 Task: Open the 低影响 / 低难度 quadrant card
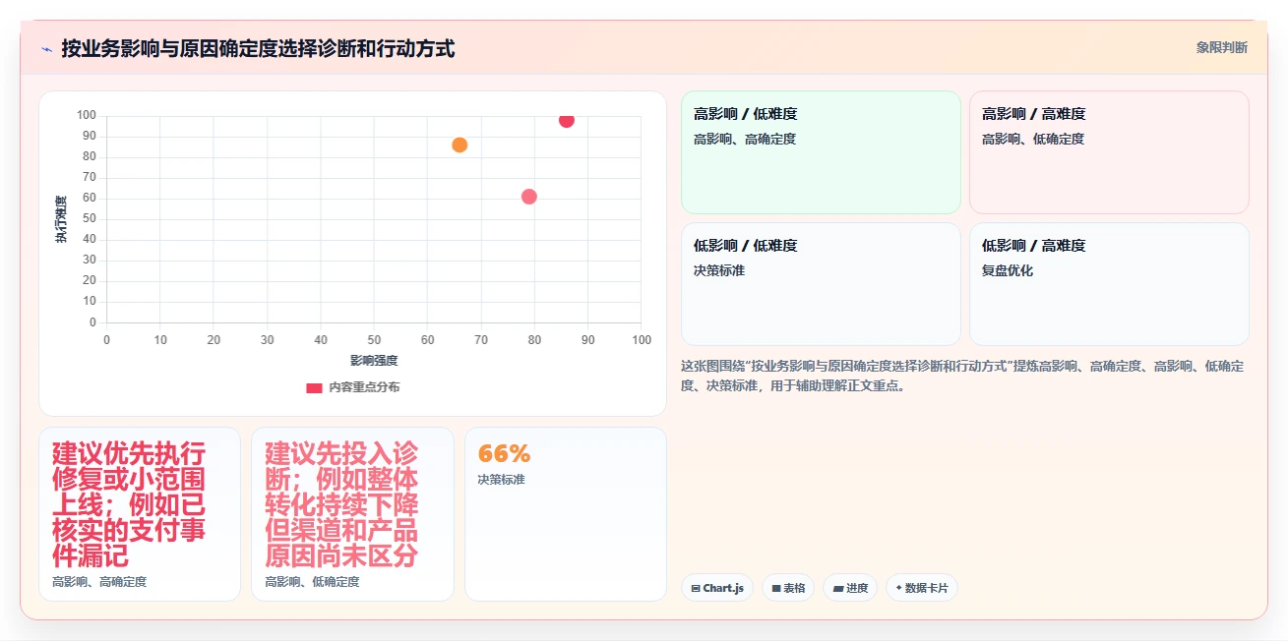pos(821,284)
